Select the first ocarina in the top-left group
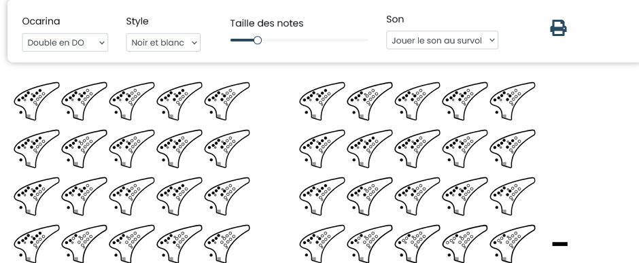 (37, 101)
